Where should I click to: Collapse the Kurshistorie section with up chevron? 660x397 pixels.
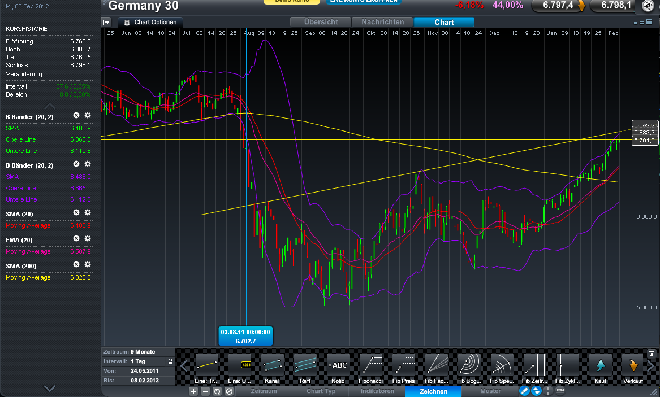click(x=50, y=106)
